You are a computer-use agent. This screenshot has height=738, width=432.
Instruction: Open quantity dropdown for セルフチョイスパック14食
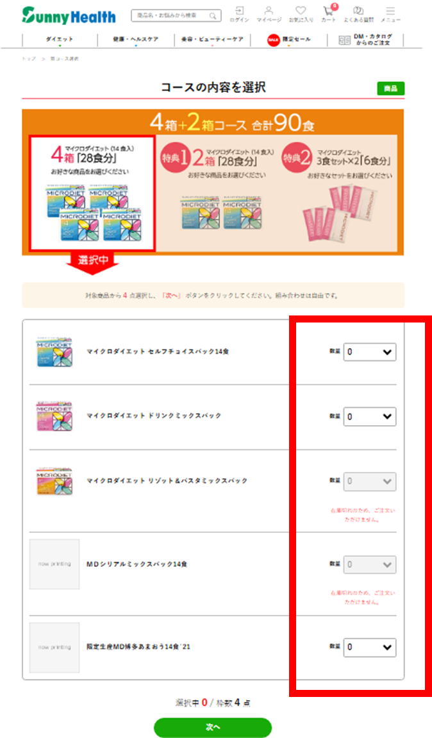click(370, 351)
